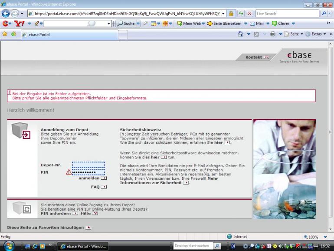This screenshot has height=251, width=334.
Task: Stop loading with the red X icon
Action: [249, 13]
